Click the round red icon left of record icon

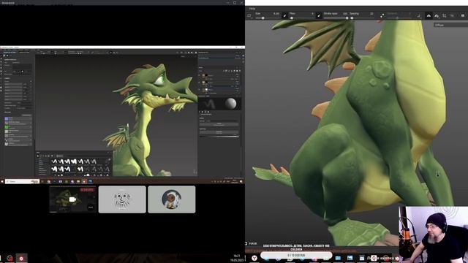pos(10,258)
